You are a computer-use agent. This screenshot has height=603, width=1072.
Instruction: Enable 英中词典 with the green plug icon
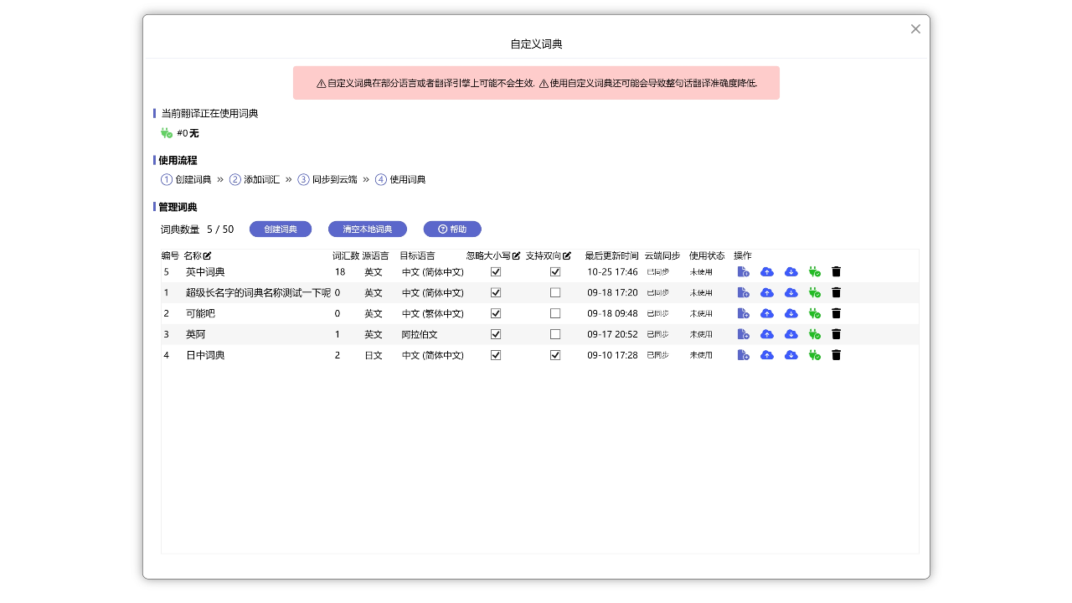pyautogui.click(x=813, y=271)
